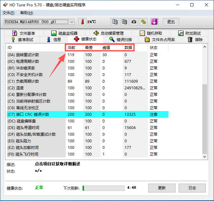This screenshot has width=214, height=201.
Task: Switch to the 错误扫描 tab
Action: click(120, 39)
